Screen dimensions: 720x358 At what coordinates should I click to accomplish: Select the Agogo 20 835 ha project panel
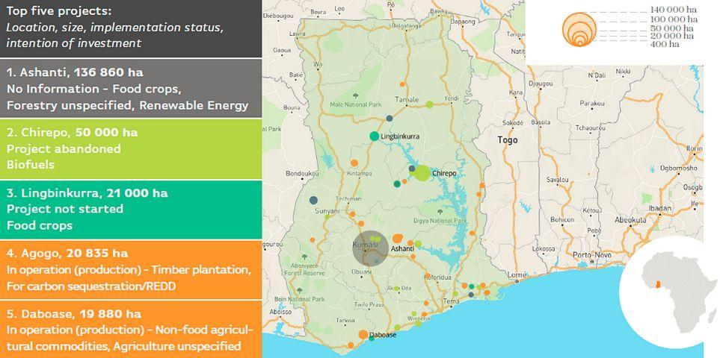pos(131,269)
